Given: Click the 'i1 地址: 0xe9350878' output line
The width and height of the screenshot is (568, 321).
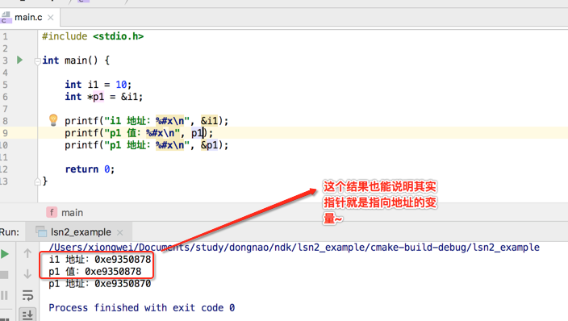Looking at the screenshot, I should coord(99,260).
